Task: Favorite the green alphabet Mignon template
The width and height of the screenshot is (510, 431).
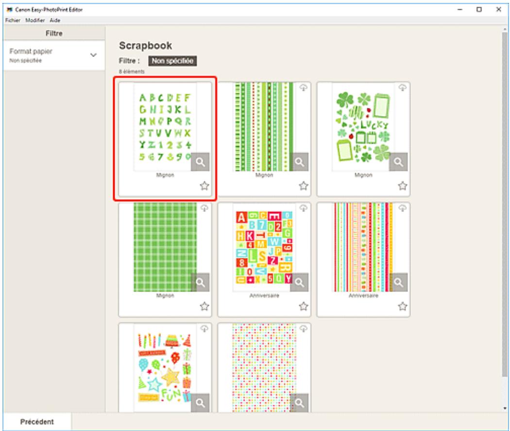Action: click(x=204, y=186)
